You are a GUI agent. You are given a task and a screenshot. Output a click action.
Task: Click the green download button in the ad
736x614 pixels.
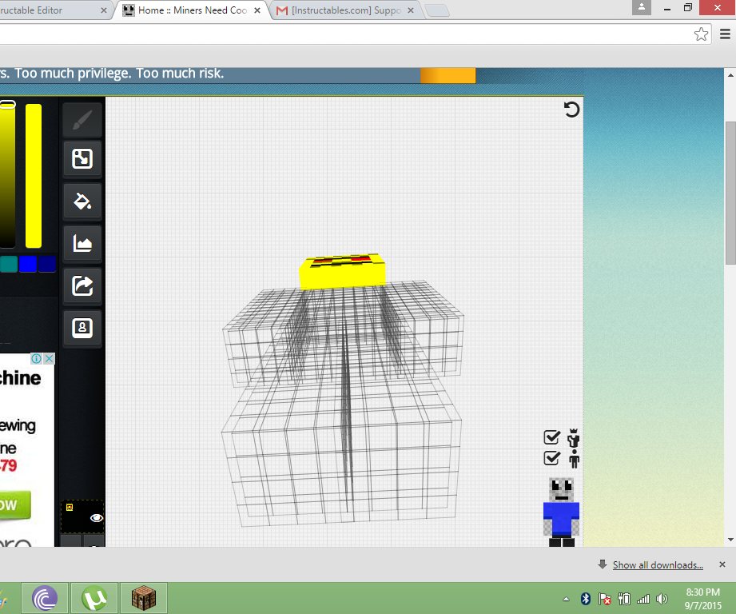click(16, 505)
